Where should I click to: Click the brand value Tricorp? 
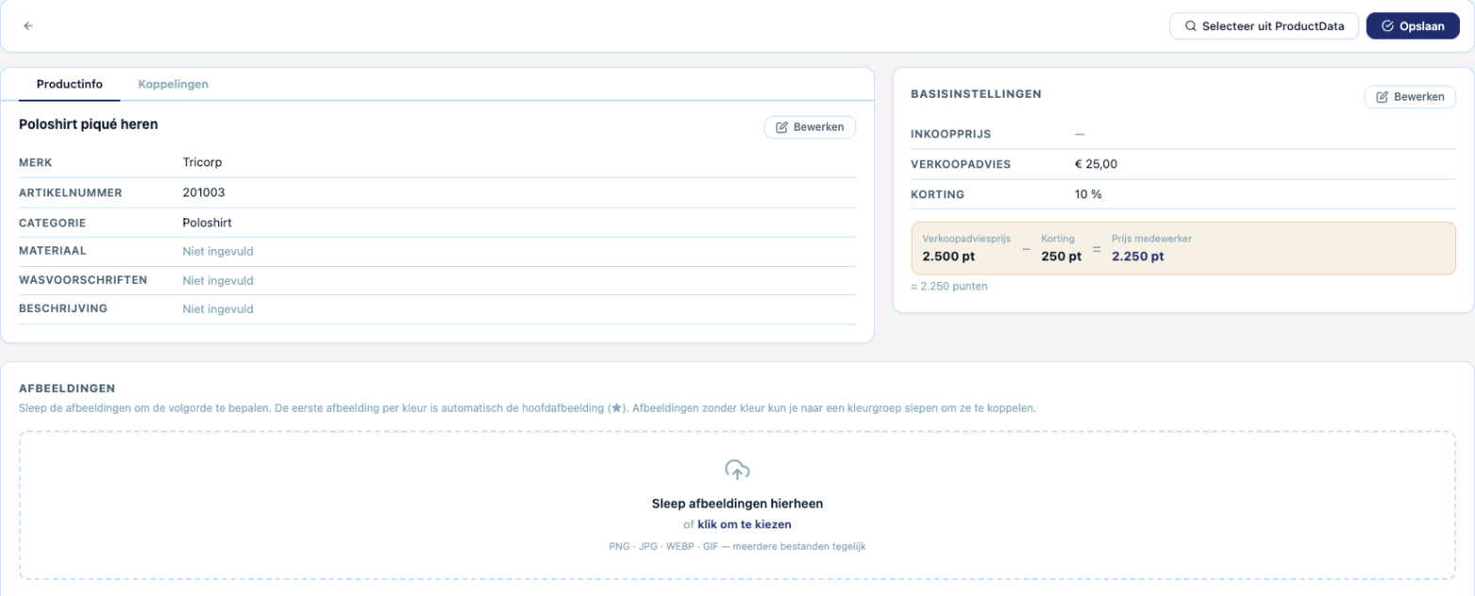[202, 163]
